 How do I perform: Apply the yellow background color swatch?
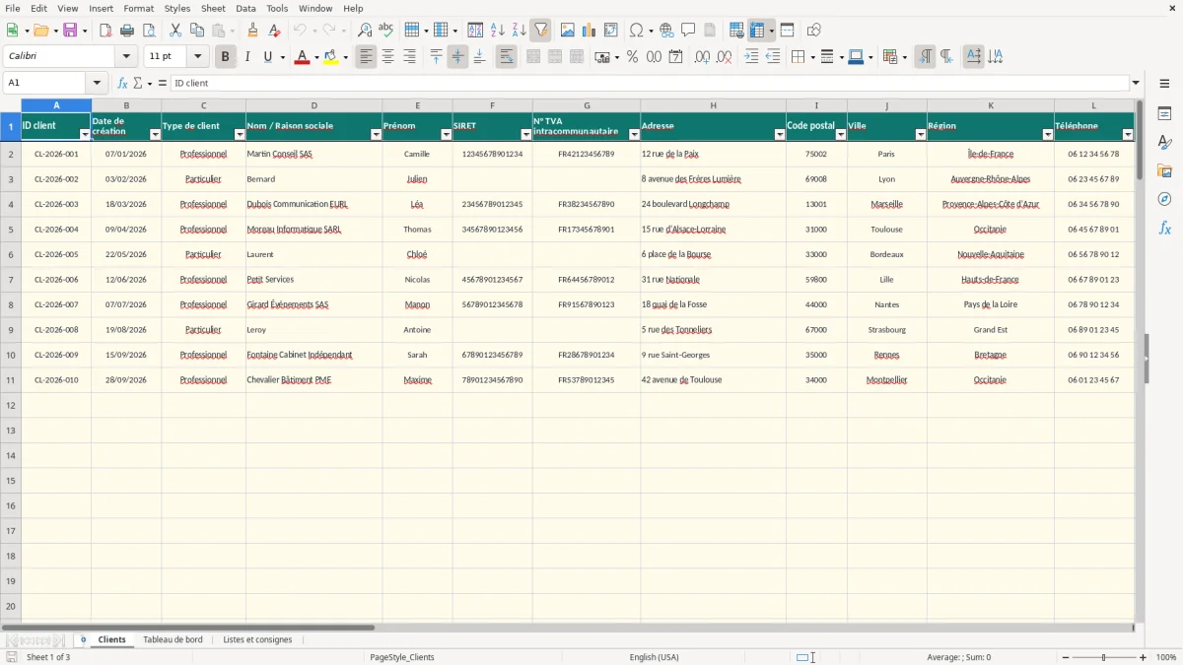[331, 57]
